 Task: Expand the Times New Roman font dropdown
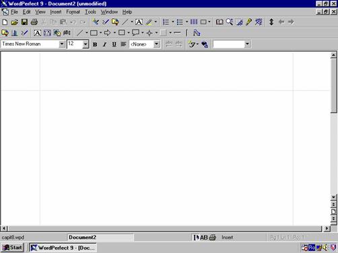62,44
